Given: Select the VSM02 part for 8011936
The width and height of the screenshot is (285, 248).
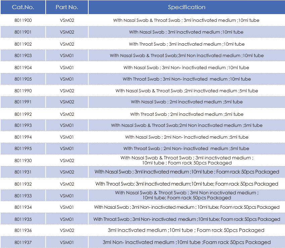Looking at the screenshot, I should [67, 230].
